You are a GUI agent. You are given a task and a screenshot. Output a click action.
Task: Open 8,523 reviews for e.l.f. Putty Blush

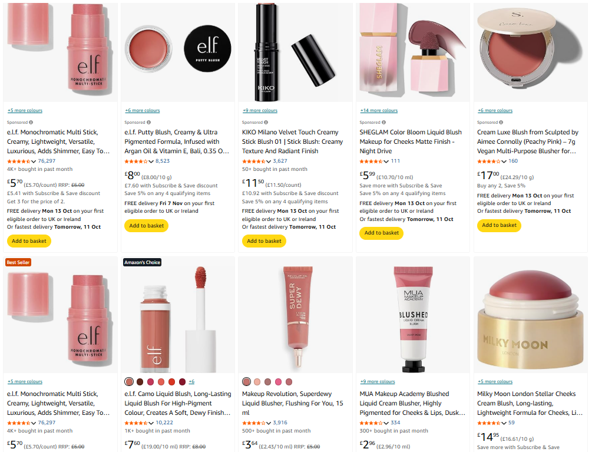[163, 161]
